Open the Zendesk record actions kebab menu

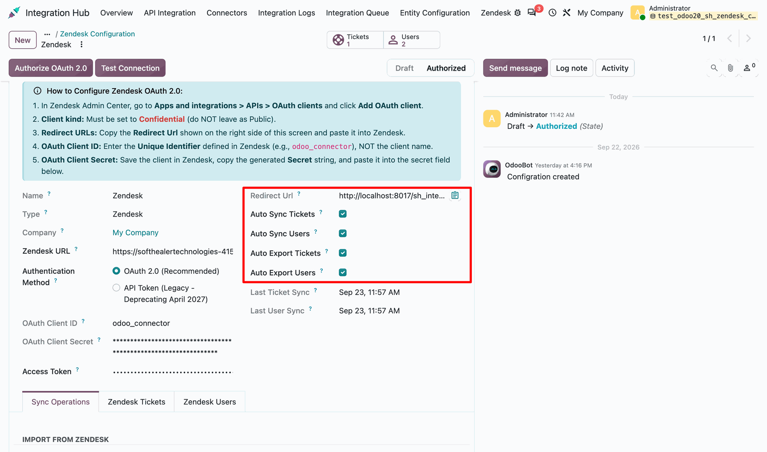81,45
